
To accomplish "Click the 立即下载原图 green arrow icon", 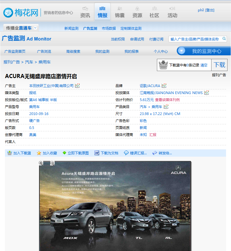I will click(64, 153).
